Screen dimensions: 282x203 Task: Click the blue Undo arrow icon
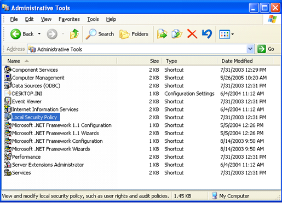(x=207, y=34)
